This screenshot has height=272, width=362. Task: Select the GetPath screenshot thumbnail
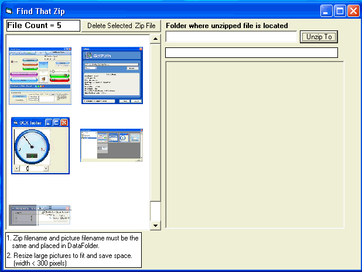click(x=112, y=76)
